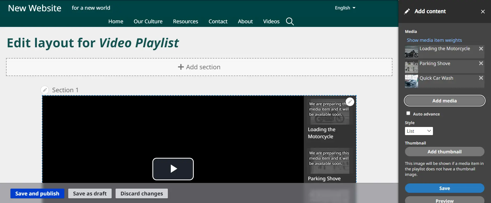
Task: Go to the Resources menu item
Action: 185,21
